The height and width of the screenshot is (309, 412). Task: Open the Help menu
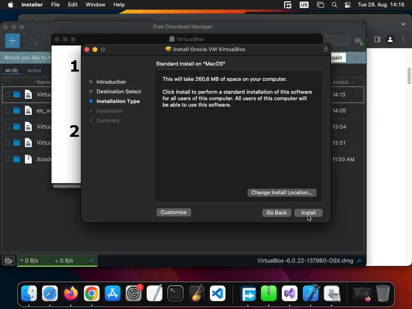coord(119,5)
